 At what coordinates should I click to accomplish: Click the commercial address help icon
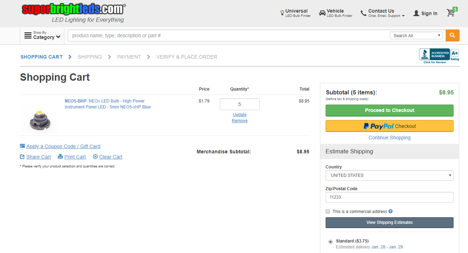(x=391, y=212)
